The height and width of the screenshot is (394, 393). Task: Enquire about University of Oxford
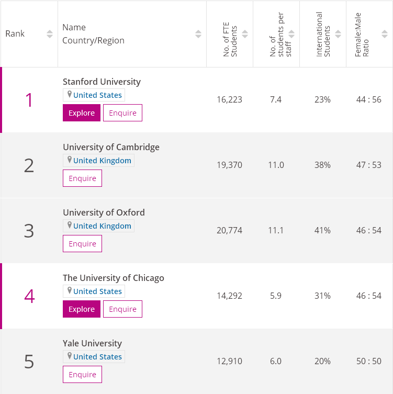pos(82,244)
